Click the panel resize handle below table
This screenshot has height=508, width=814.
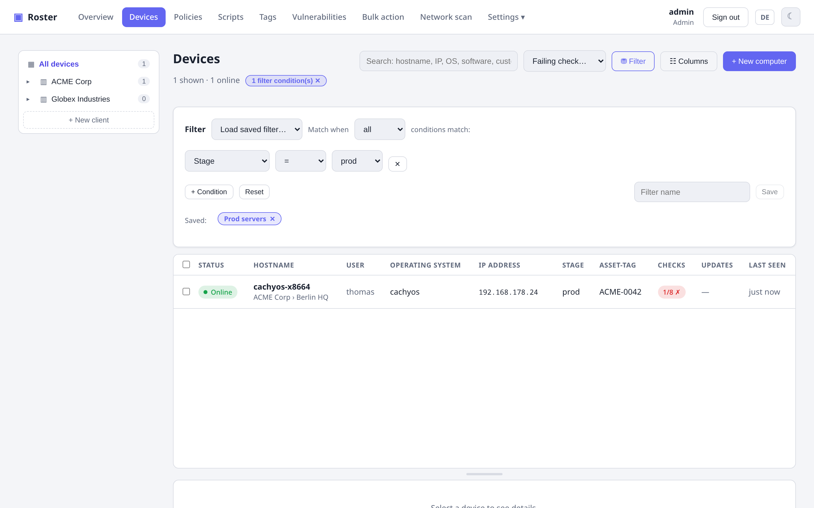484,474
